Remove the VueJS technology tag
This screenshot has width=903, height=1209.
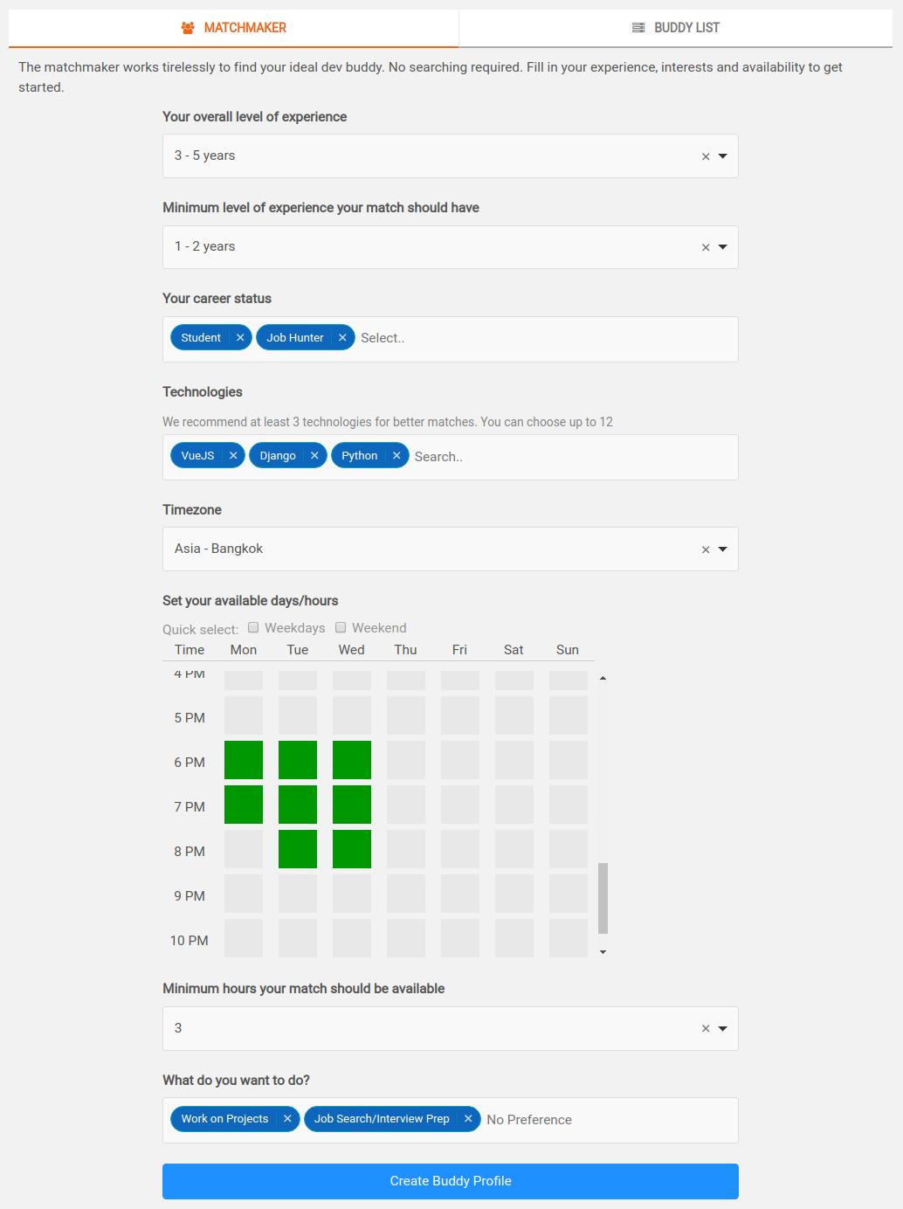pyautogui.click(x=233, y=456)
